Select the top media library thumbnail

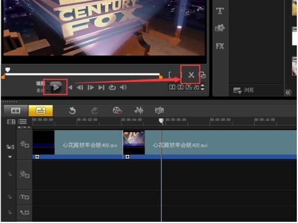point(294,8)
